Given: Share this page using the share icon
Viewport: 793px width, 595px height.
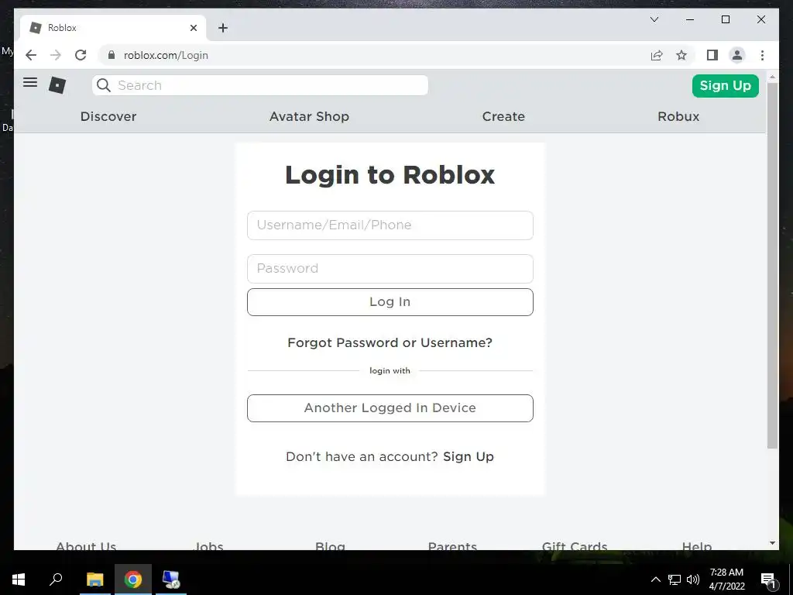Looking at the screenshot, I should [657, 55].
